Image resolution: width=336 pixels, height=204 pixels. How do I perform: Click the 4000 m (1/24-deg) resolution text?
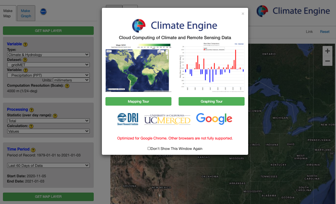22,91
